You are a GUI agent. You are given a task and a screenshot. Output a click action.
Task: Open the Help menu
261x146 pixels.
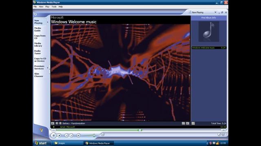click(x=61, y=7)
